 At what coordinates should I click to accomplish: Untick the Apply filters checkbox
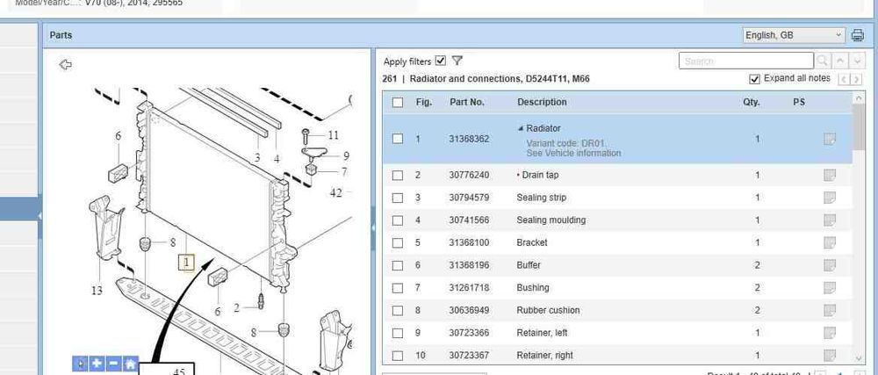tap(441, 61)
